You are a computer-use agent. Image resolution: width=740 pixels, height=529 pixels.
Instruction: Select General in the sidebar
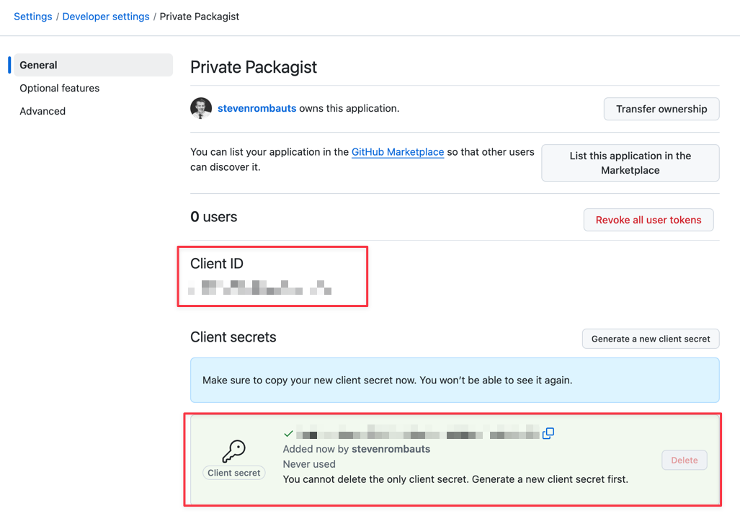tap(37, 65)
